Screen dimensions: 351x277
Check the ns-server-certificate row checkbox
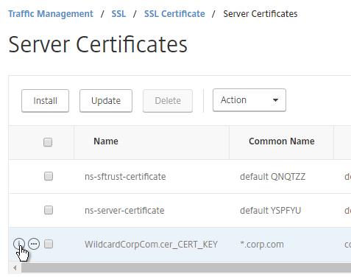pyautogui.click(x=49, y=210)
